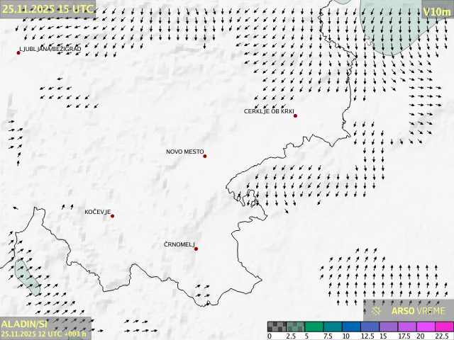454x340 pixels.
Task: Select the Cerklje ob Krki station dot
Action: [295, 115]
